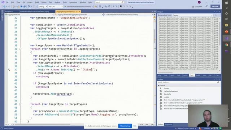Collapse the foreach block at line 31
This screenshot has width=231, height=130.
pos(20,49)
